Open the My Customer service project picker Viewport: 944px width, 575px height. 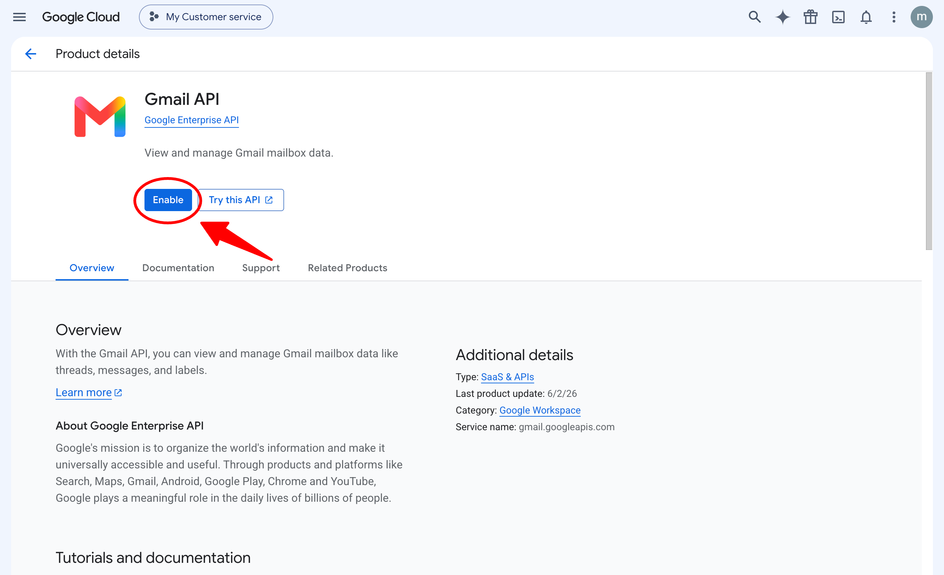[x=206, y=17]
